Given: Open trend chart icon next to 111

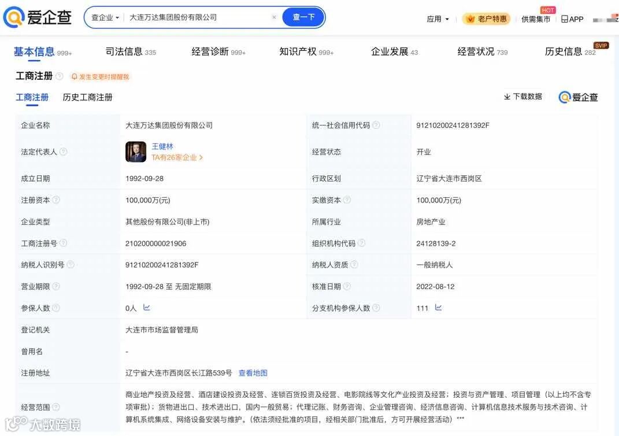Looking at the screenshot, I should [438, 307].
